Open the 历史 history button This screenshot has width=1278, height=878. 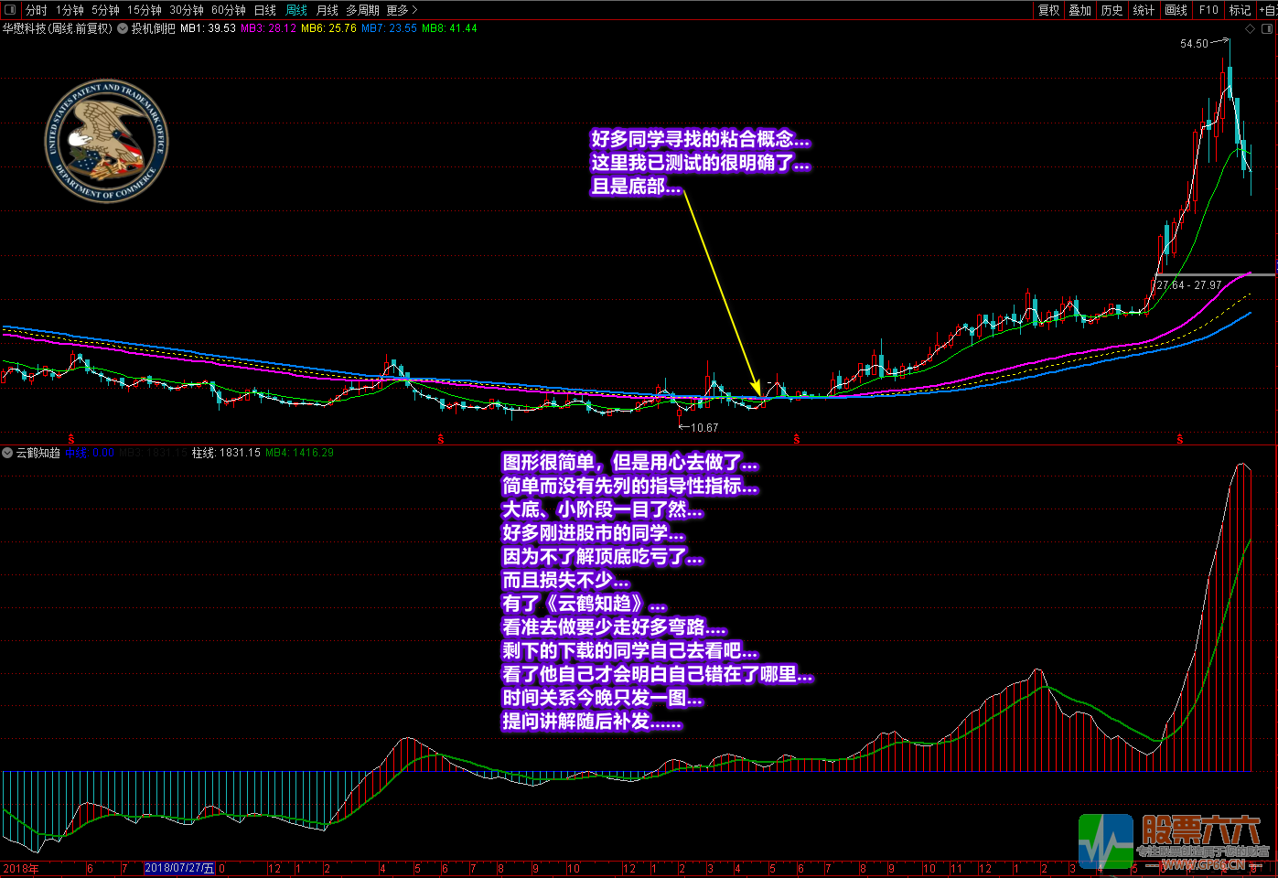click(1112, 10)
